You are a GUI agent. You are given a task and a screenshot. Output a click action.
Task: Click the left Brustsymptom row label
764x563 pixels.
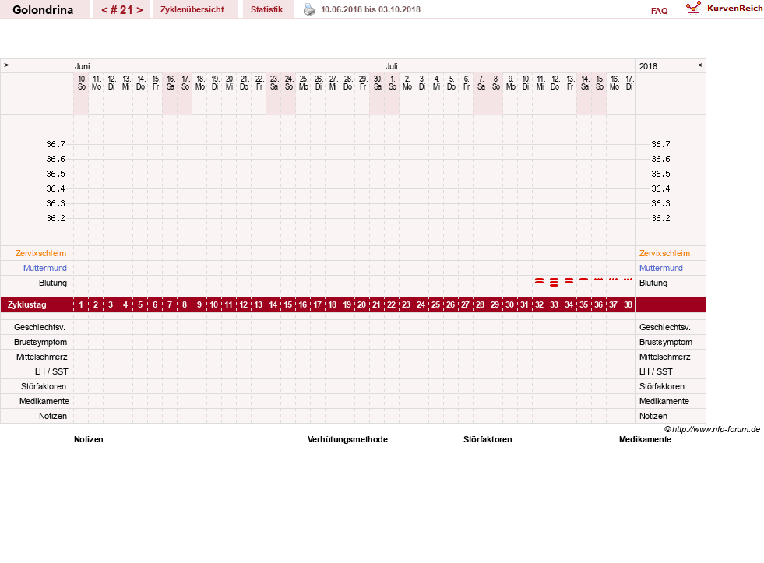pos(40,342)
